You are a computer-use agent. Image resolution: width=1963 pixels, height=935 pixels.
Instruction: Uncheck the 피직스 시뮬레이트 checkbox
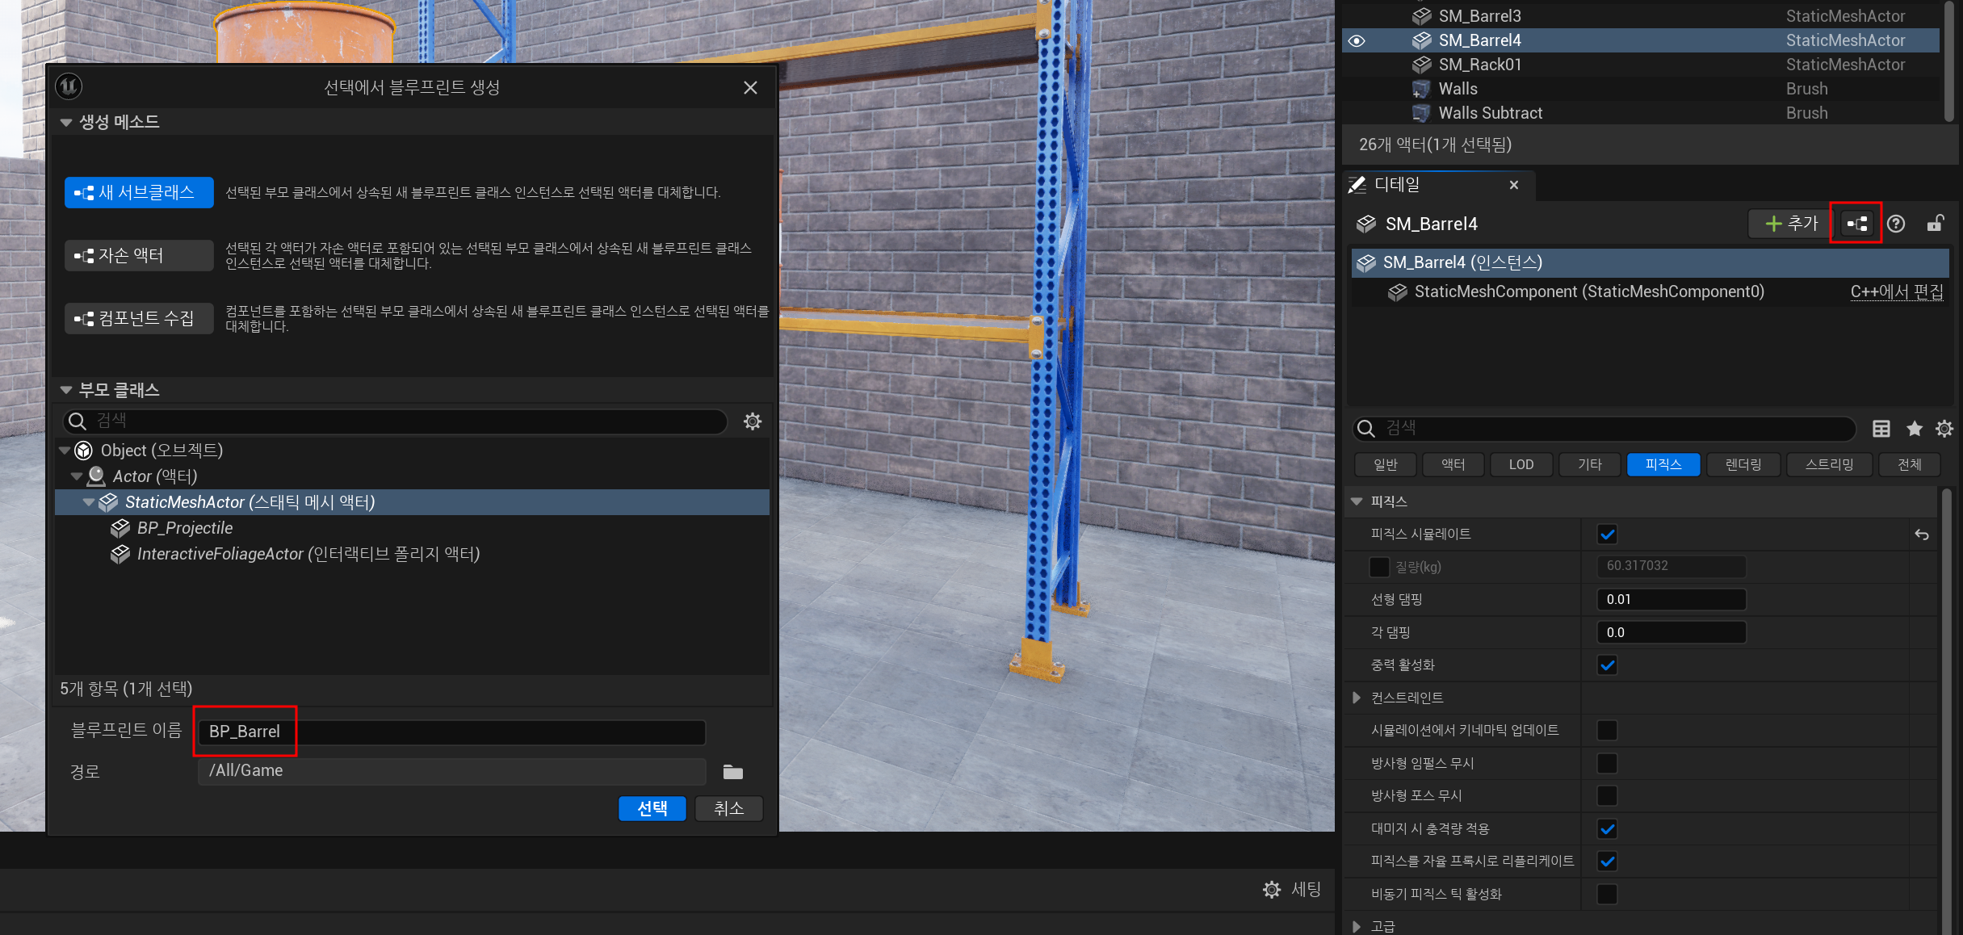click(x=1607, y=535)
